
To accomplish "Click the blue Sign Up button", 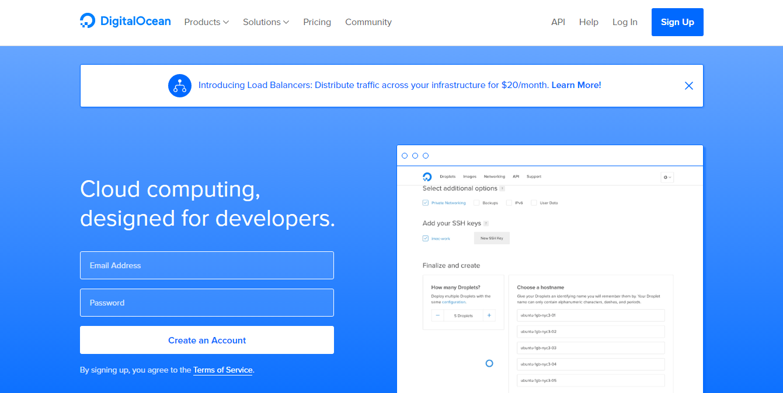I will point(677,22).
